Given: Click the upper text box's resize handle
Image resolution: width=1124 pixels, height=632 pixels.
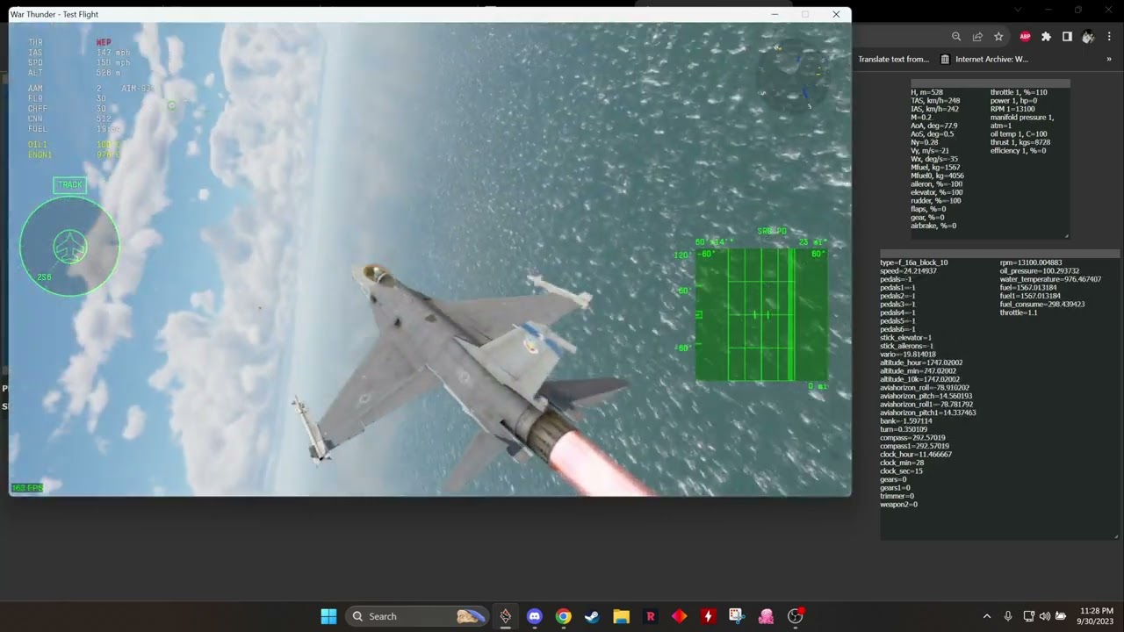Looking at the screenshot, I should coord(1067,235).
